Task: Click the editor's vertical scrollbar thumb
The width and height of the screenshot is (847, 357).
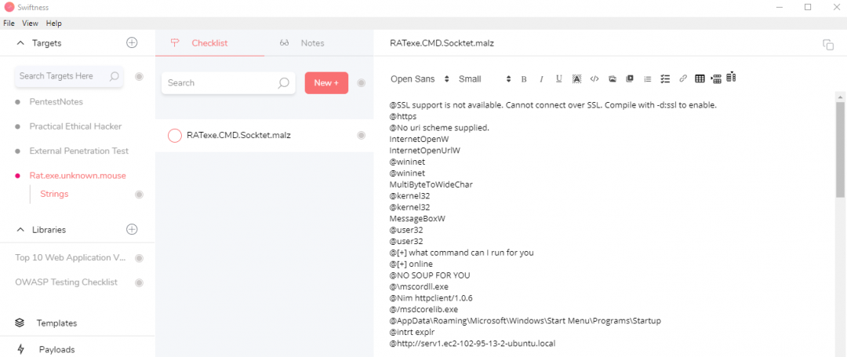Action: [840, 150]
